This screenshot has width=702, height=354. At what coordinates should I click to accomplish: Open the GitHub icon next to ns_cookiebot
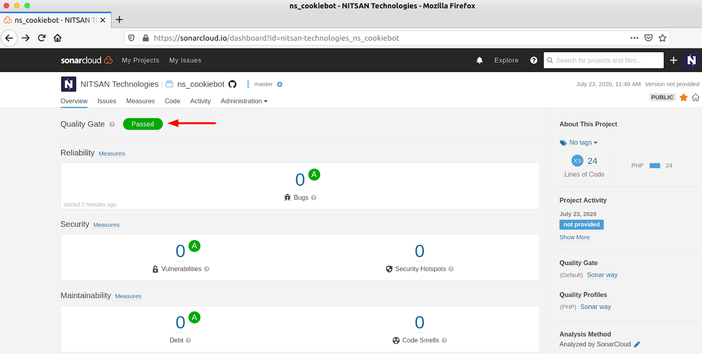[233, 84]
